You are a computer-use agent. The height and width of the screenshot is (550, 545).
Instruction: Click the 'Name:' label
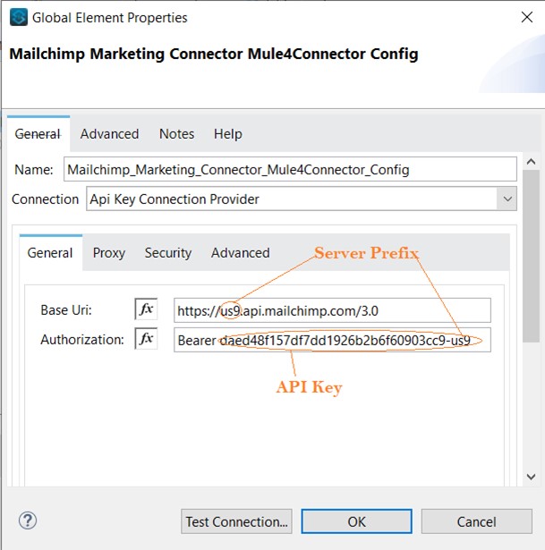pos(34,170)
